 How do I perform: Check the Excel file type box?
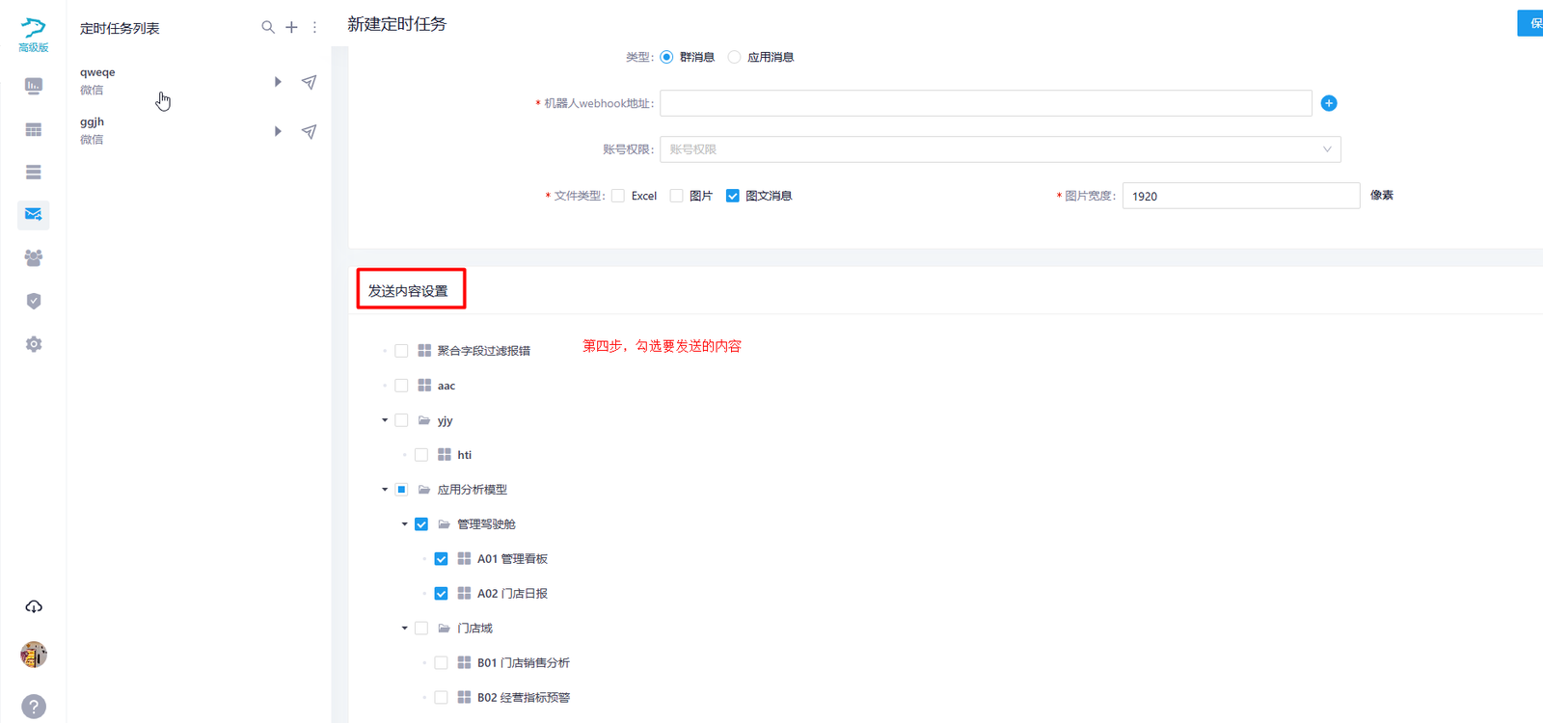[x=618, y=196]
